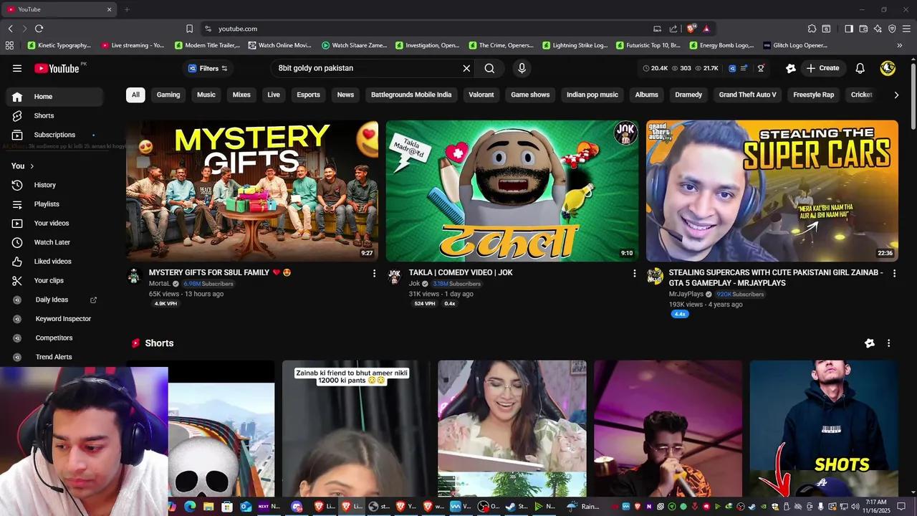Viewport: 917px width, 516px height.
Task: Open the Mystery Gifts video thumbnail
Action: [252, 191]
